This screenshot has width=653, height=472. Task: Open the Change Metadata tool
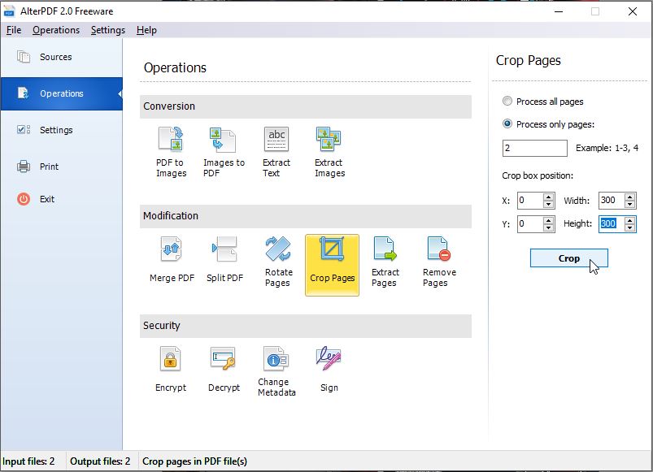click(276, 371)
